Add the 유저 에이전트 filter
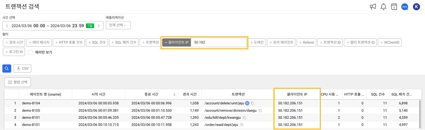Image resolution: width=425 pixels, height=130 pixels. tap(281, 42)
